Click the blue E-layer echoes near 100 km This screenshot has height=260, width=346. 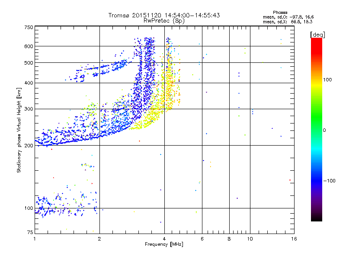(66, 205)
